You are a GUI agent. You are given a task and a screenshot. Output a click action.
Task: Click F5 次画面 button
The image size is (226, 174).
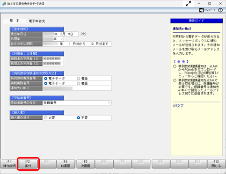click(86, 164)
